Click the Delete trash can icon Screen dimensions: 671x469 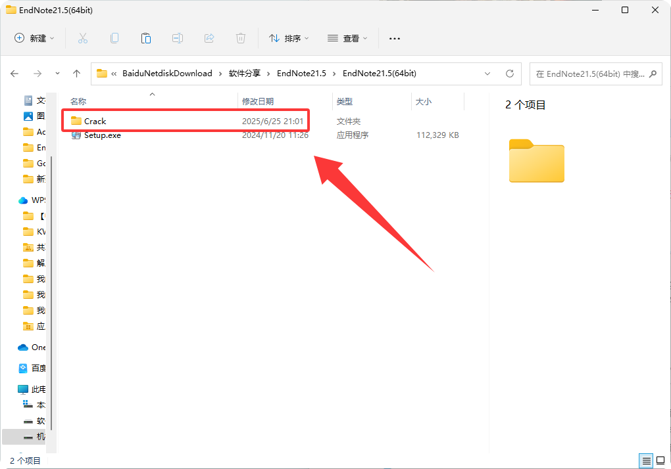[241, 39]
